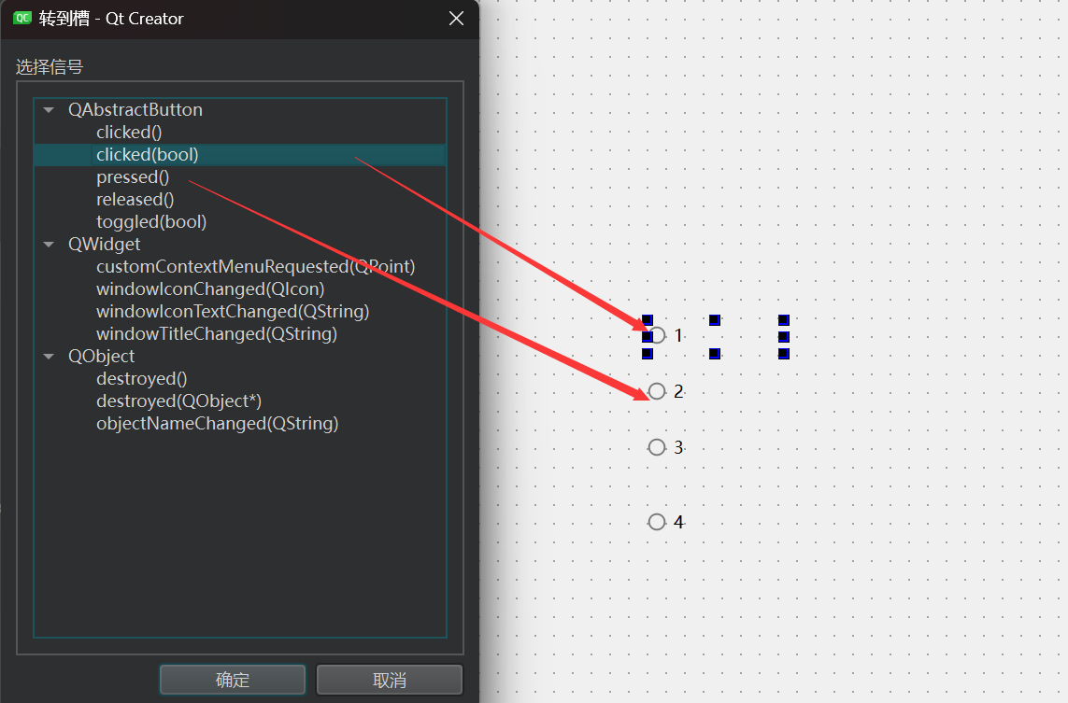1068x703 pixels.
Task: Select the QAbstractButton tree heading
Action: (x=135, y=109)
